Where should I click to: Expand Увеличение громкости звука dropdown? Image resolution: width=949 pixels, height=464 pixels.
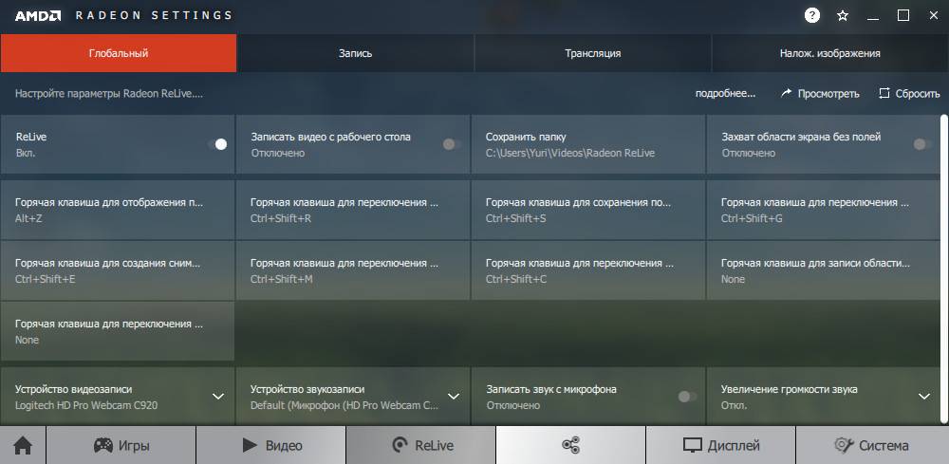924,397
